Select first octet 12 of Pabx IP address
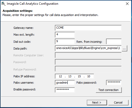 tap(60, 76)
